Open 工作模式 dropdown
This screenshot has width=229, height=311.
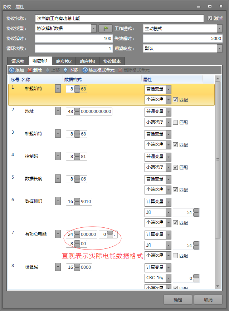click(x=219, y=29)
